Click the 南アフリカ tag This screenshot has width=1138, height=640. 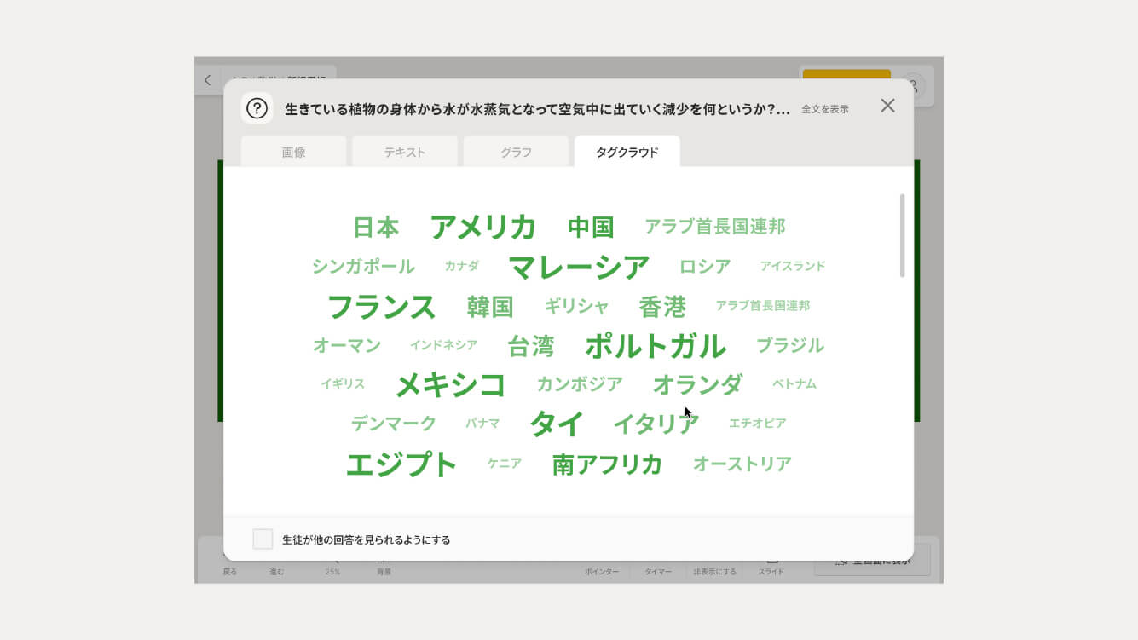(607, 464)
